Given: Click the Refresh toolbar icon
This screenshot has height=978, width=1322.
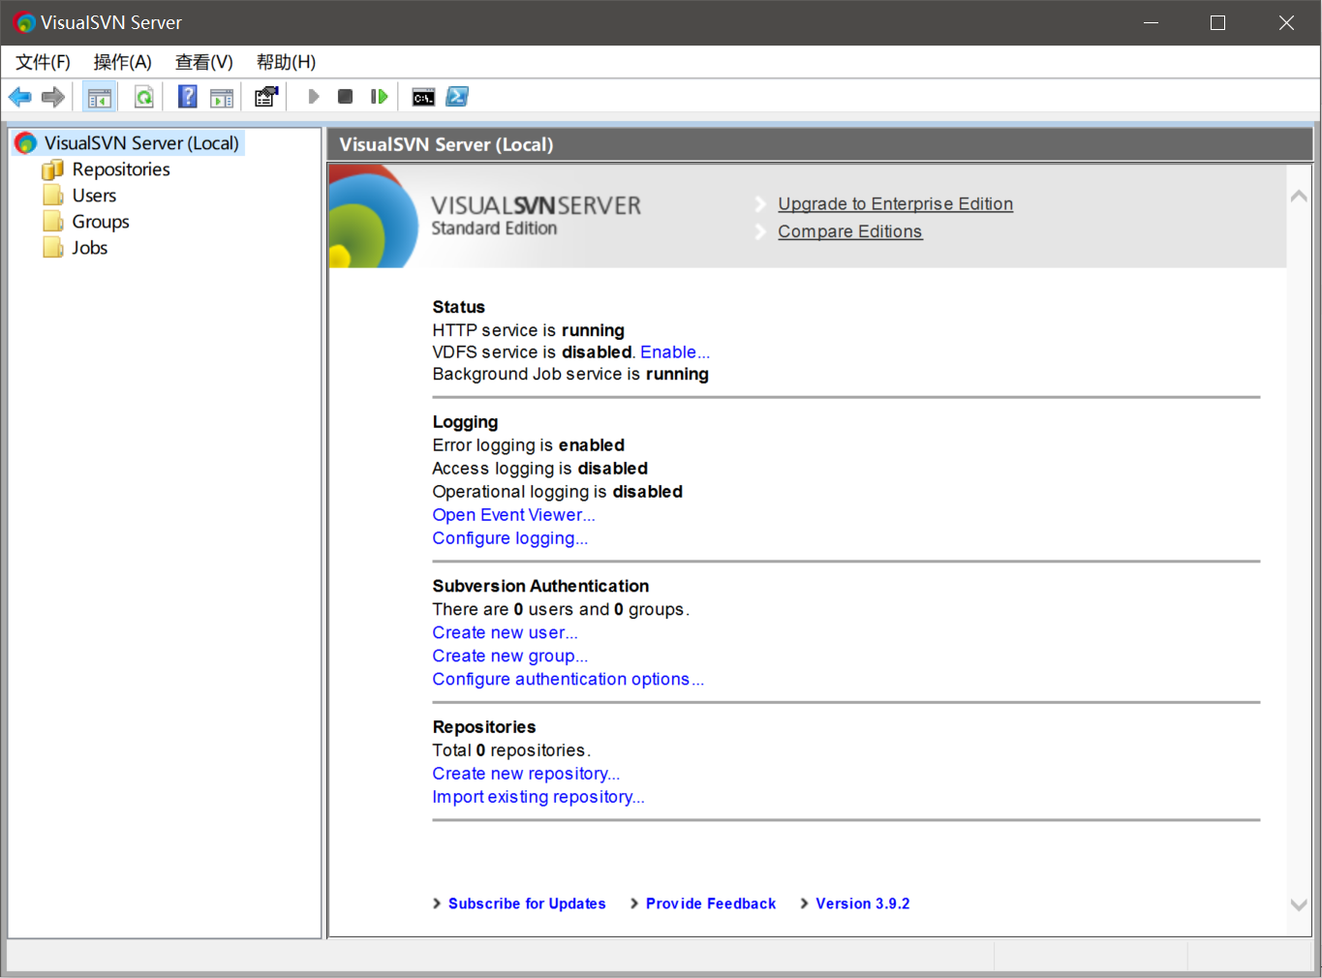Looking at the screenshot, I should coord(143,97).
